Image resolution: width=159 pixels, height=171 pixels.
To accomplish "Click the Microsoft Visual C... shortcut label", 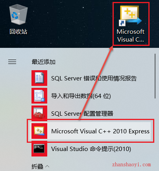I will pos(131,36).
